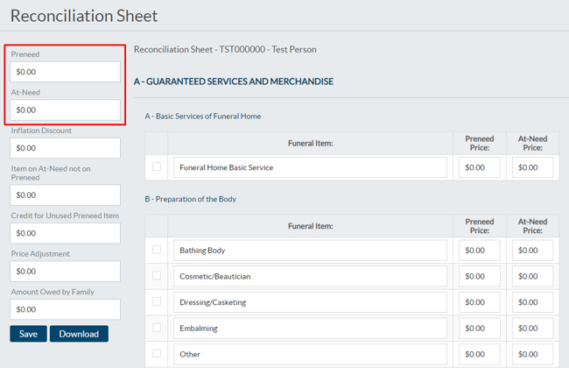
Task: Focus the Inflation Discount field
Action: [x=66, y=148]
